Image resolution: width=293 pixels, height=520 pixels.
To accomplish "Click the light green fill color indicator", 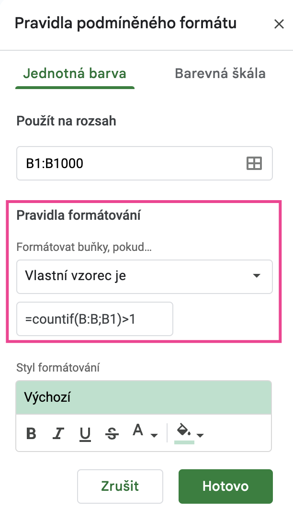I will pos(184,442).
